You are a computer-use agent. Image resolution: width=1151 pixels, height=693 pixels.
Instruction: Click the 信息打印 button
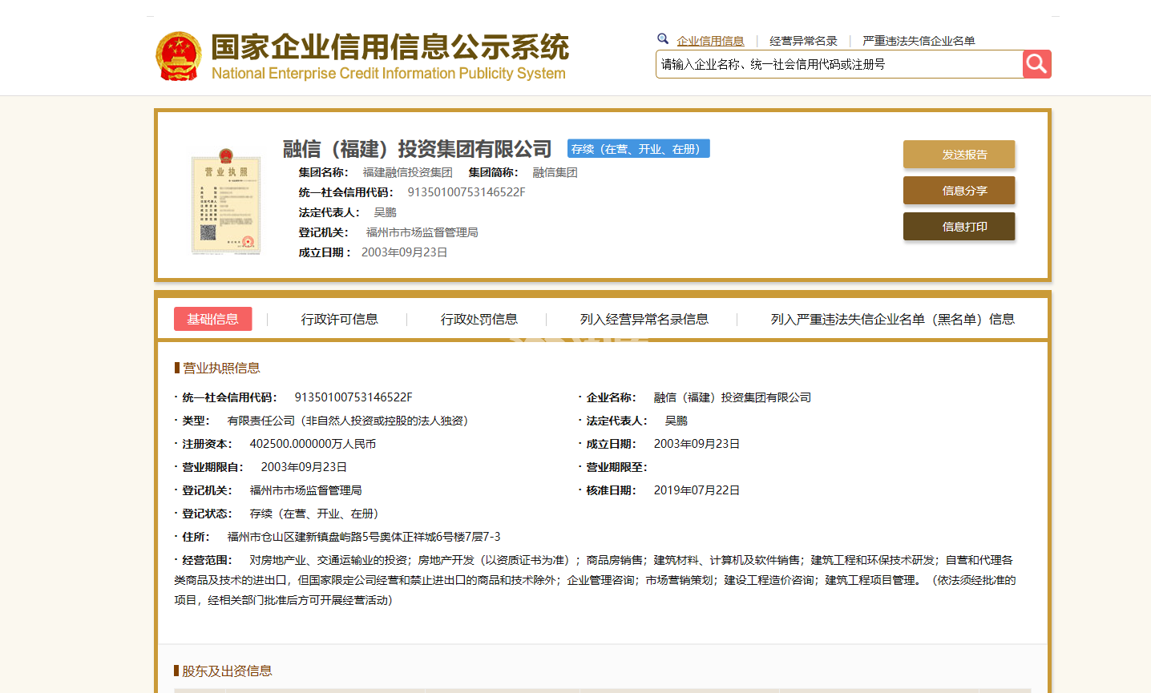959,227
